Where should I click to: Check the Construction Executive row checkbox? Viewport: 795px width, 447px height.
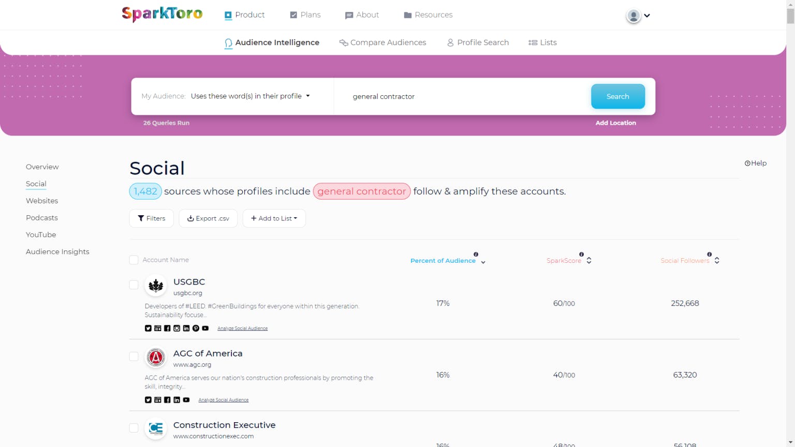coord(134,428)
